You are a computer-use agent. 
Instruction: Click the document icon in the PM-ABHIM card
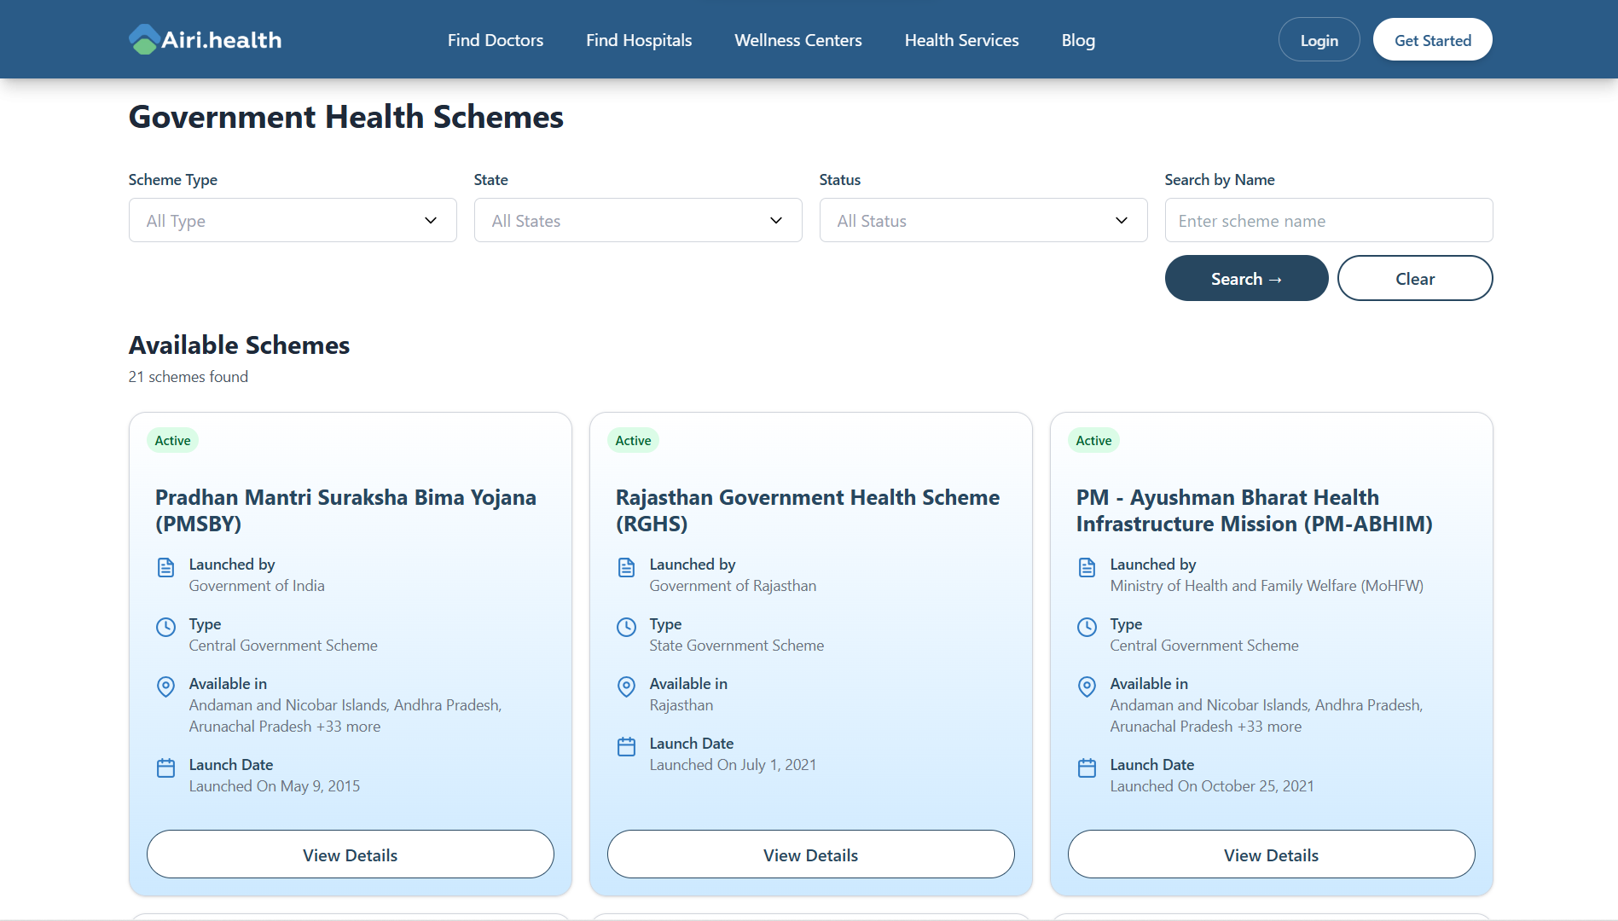1087,567
